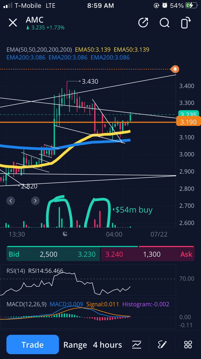Tap the 04:00 time axis label
Image resolution: width=201 pixels, height=359 pixels.
click(x=114, y=234)
